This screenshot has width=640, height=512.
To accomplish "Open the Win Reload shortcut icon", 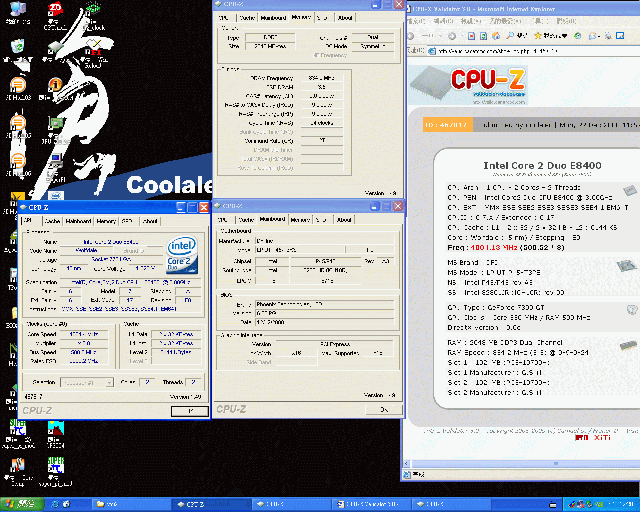I will [x=93, y=54].
